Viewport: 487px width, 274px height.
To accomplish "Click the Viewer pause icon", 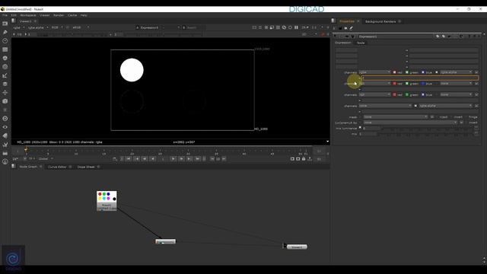I will coord(296,27).
